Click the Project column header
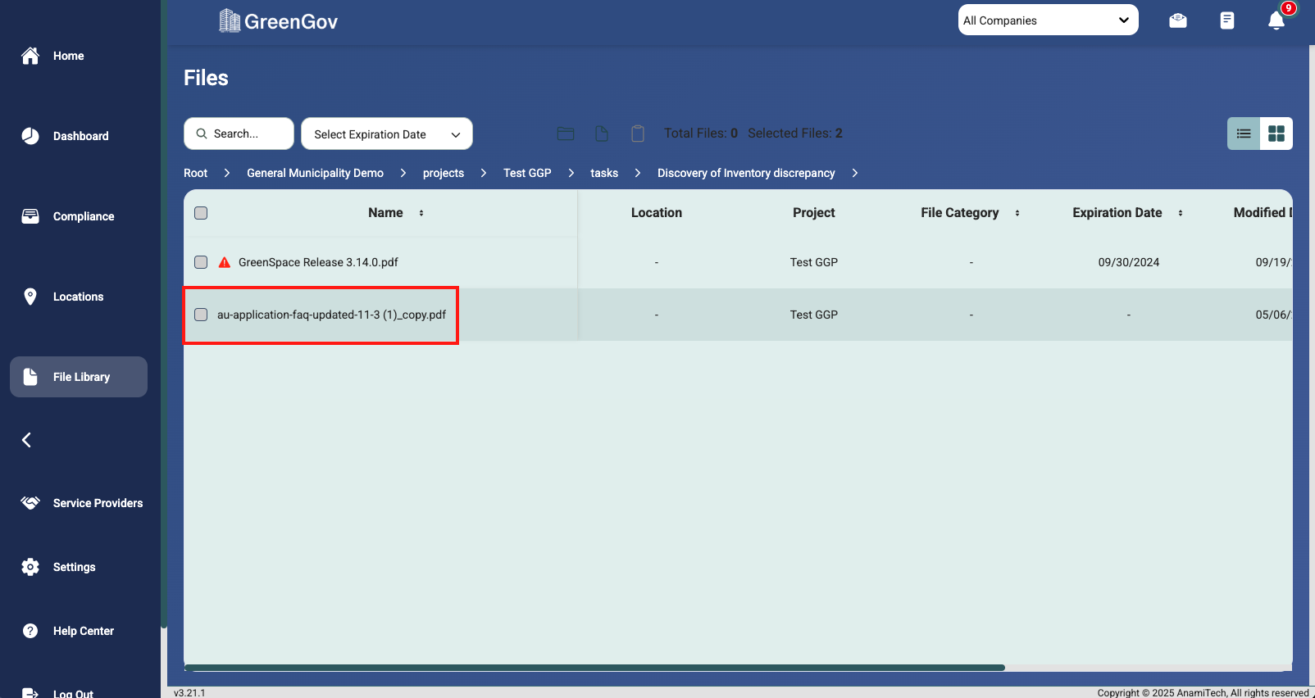Viewport: 1315px width, 698px height. (814, 213)
